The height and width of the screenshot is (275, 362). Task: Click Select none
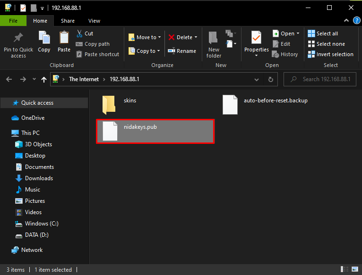click(x=326, y=44)
